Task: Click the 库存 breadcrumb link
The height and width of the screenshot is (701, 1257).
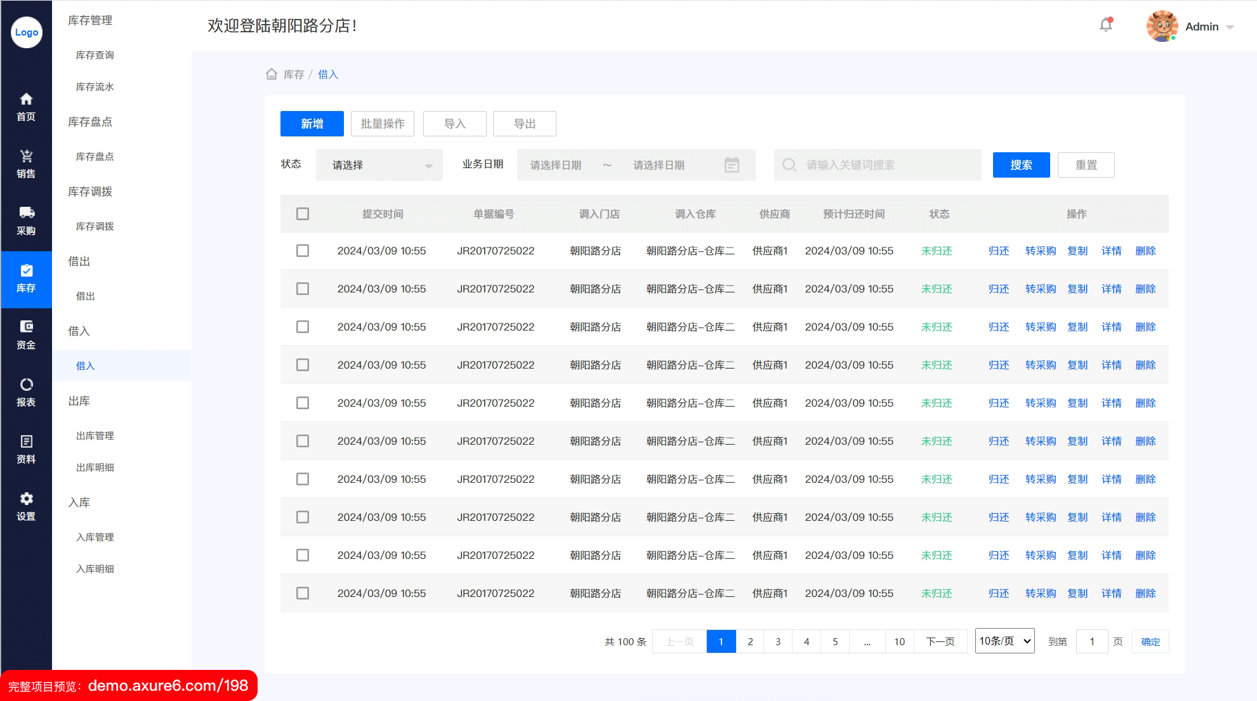Action: [294, 74]
